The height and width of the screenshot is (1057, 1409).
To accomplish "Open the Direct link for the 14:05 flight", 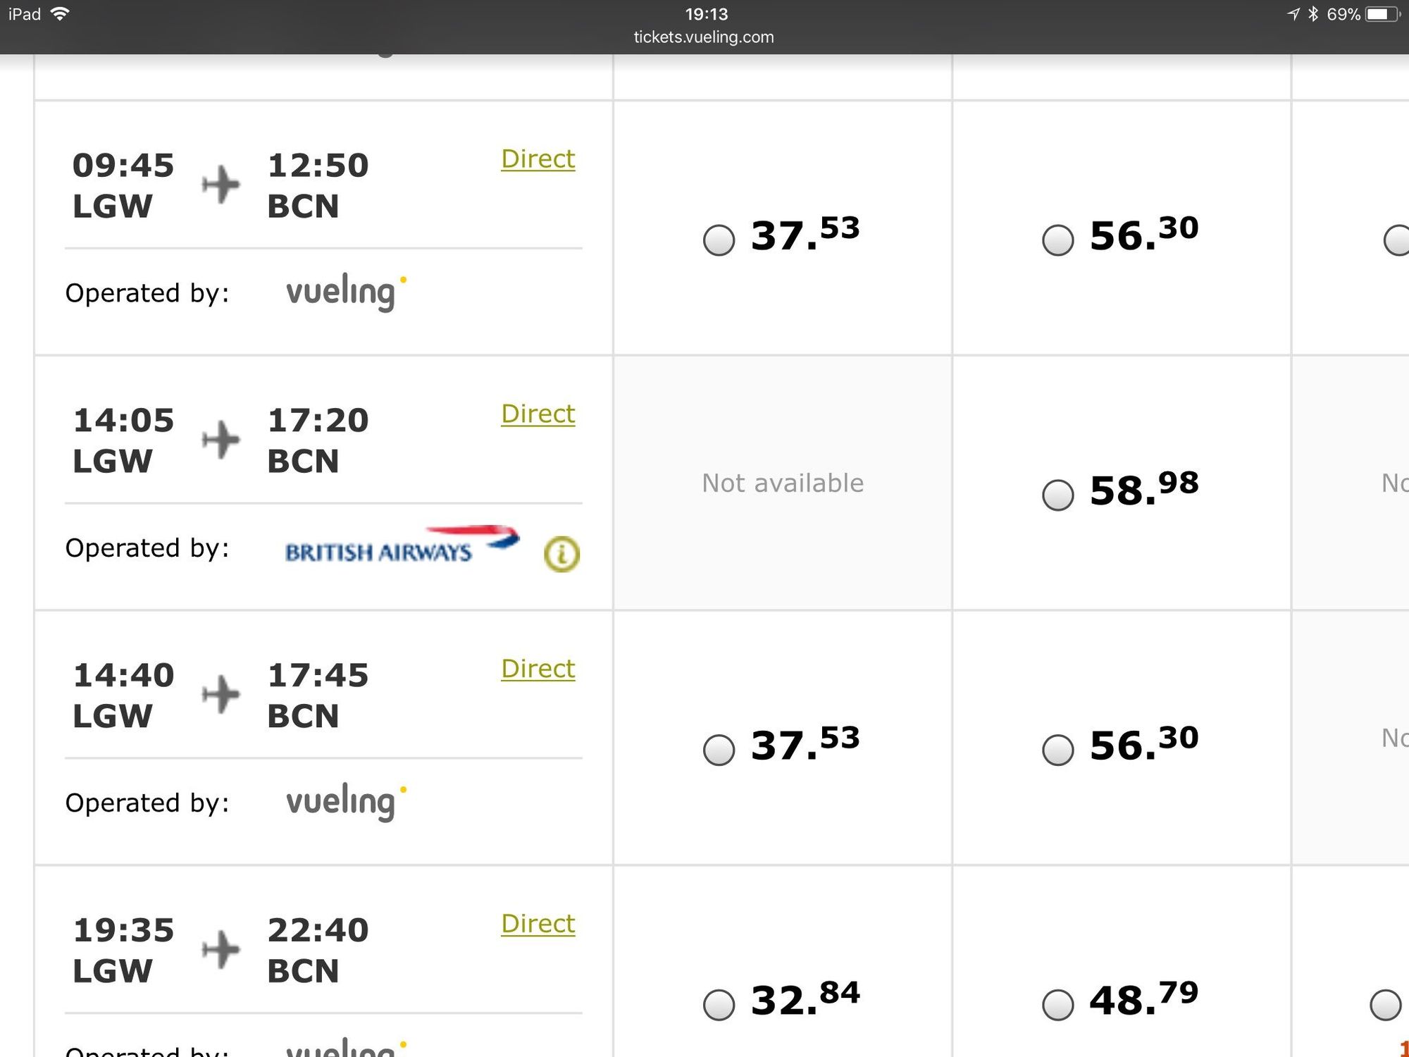I will tap(538, 414).
